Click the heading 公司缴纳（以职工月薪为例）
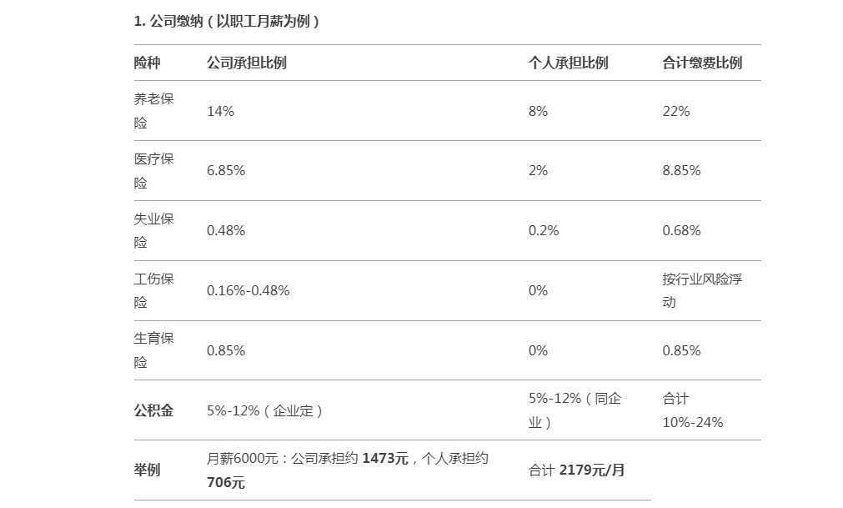 pos(226,22)
